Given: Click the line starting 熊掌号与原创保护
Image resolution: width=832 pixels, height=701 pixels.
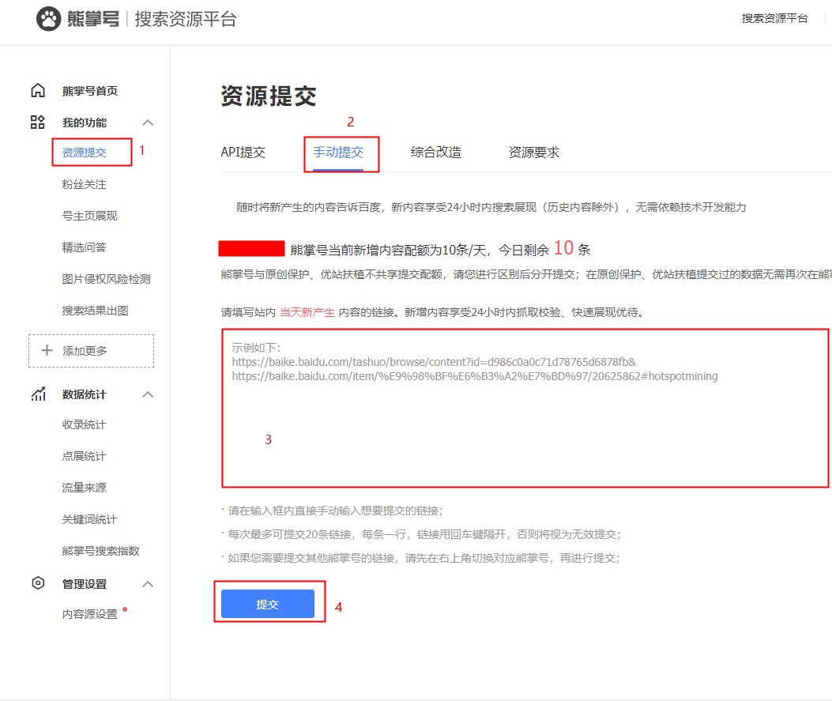Looking at the screenshot, I should pos(526,274).
